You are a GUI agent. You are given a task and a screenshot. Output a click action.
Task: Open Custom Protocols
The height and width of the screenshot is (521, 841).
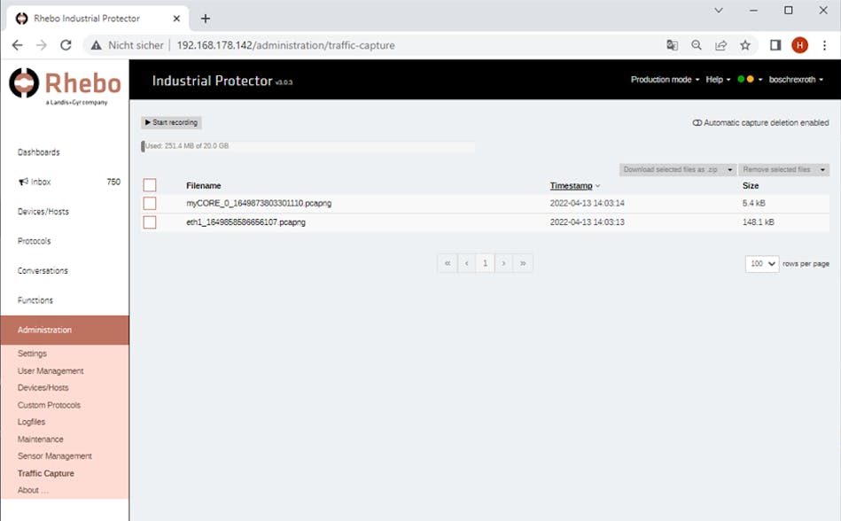[x=49, y=405]
